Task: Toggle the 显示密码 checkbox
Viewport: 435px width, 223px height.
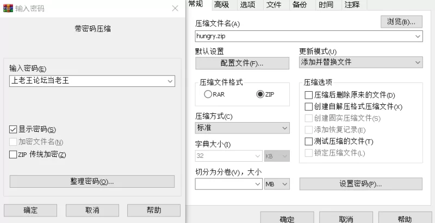Action: (13, 129)
